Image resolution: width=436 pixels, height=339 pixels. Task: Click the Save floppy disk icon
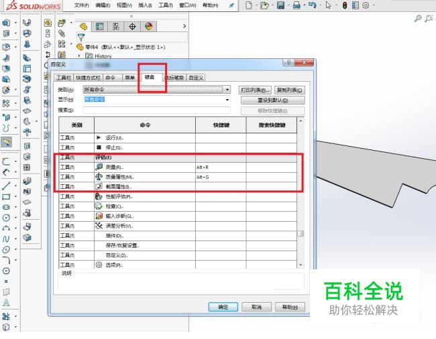[280, 5]
